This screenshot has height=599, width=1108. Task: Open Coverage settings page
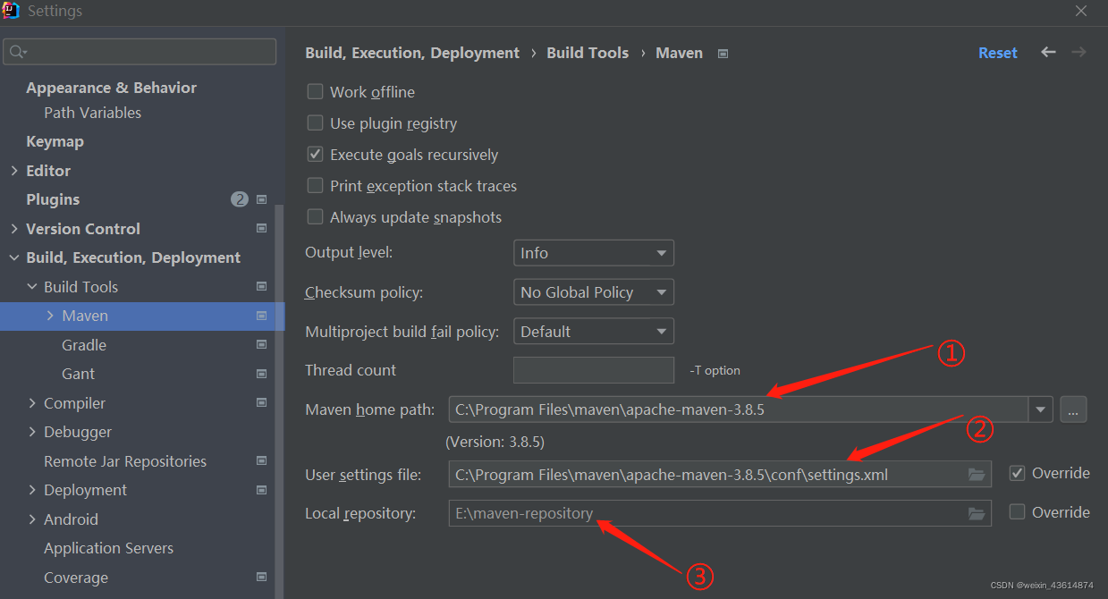(x=76, y=578)
